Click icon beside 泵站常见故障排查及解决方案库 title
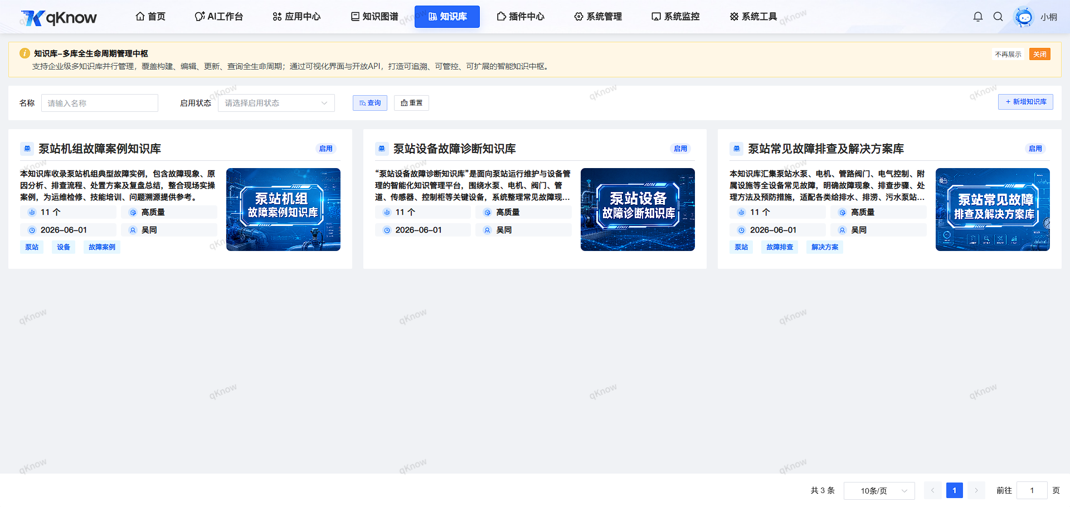This screenshot has width=1070, height=507. (x=737, y=149)
